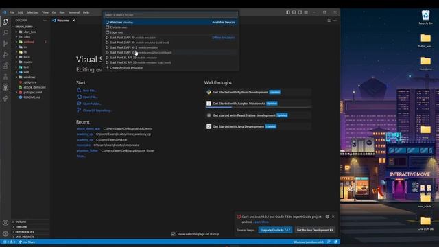Click the Select a device input field
The width and height of the screenshot is (439, 247).
point(171,15)
